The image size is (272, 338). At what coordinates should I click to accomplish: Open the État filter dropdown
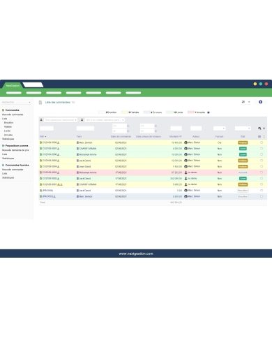[x=243, y=128]
